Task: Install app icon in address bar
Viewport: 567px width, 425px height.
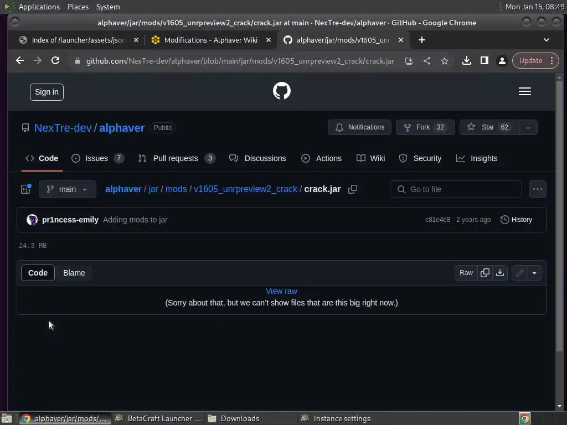Action: pos(409,61)
